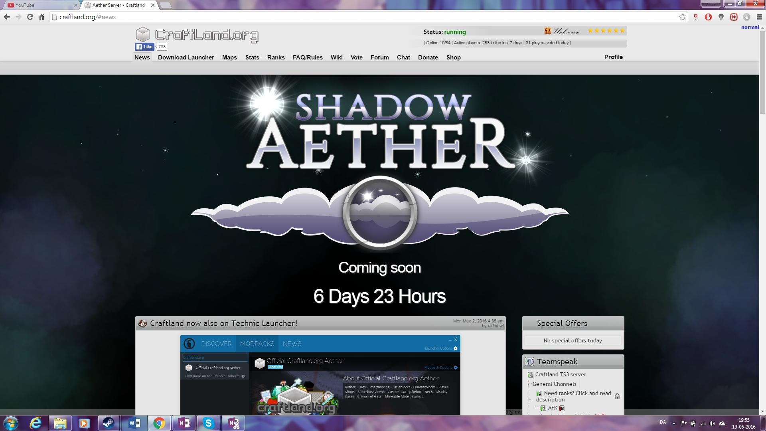Viewport: 766px width, 431px height.
Task: Click the gray lightbulb extension icon
Action: coord(721,17)
